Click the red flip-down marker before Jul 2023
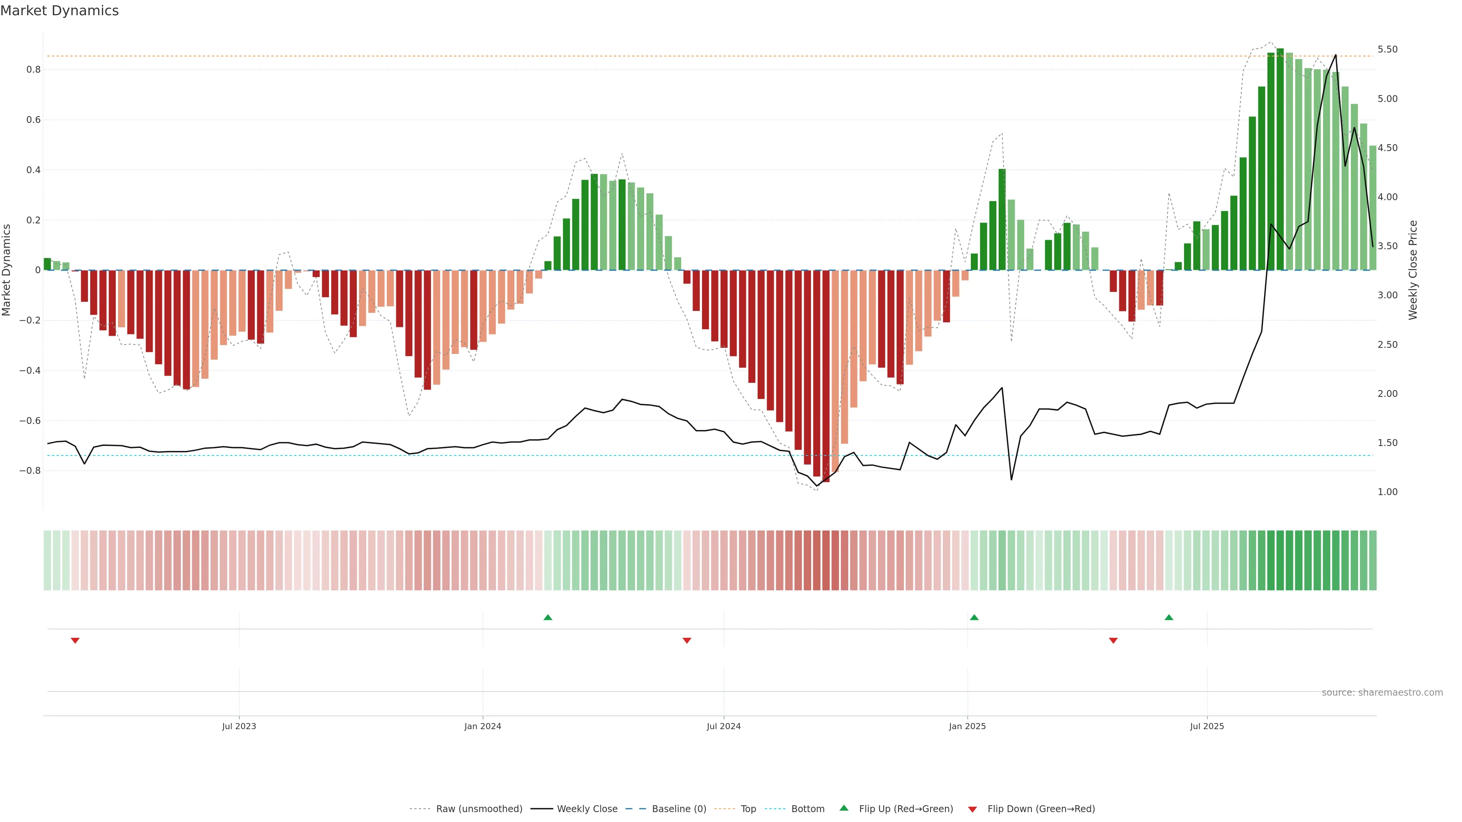Image resolution: width=1462 pixels, height=822 pixels. point(75,640)
